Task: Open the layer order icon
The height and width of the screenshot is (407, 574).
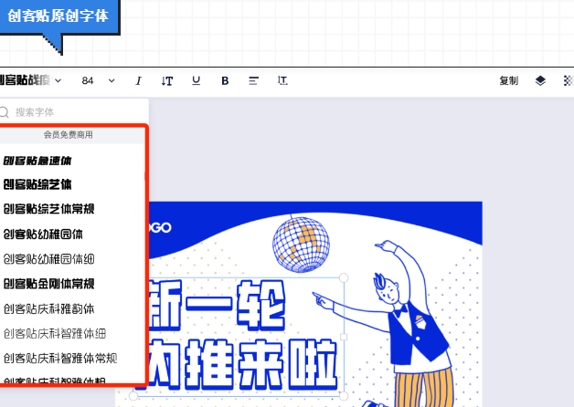Action: coord(540,80)
